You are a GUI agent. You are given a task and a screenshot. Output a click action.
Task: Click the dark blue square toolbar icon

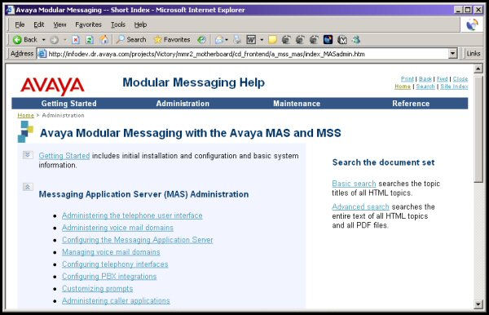point(328,40)
